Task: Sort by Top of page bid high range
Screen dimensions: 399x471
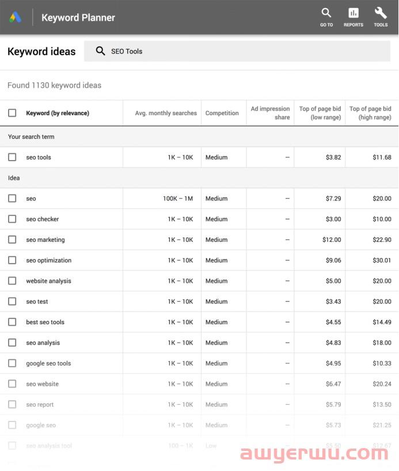Action: click(370, 113)
